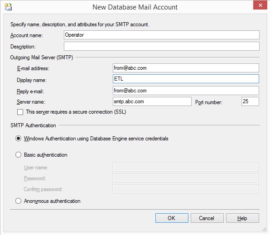The width and height of the screenshot is (270, 235).
Task: Click the disabled Password field
Action: 185,178
